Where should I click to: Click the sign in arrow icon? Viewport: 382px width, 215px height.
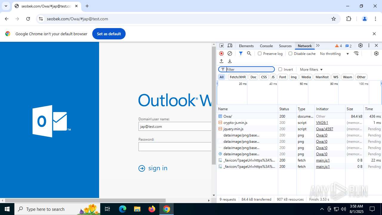click(x=142, y=168)
